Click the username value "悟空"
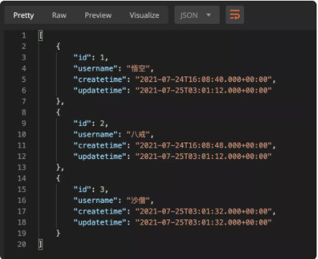Image resolution: width=318 pixels, height=259 pixels. point(139,68)
